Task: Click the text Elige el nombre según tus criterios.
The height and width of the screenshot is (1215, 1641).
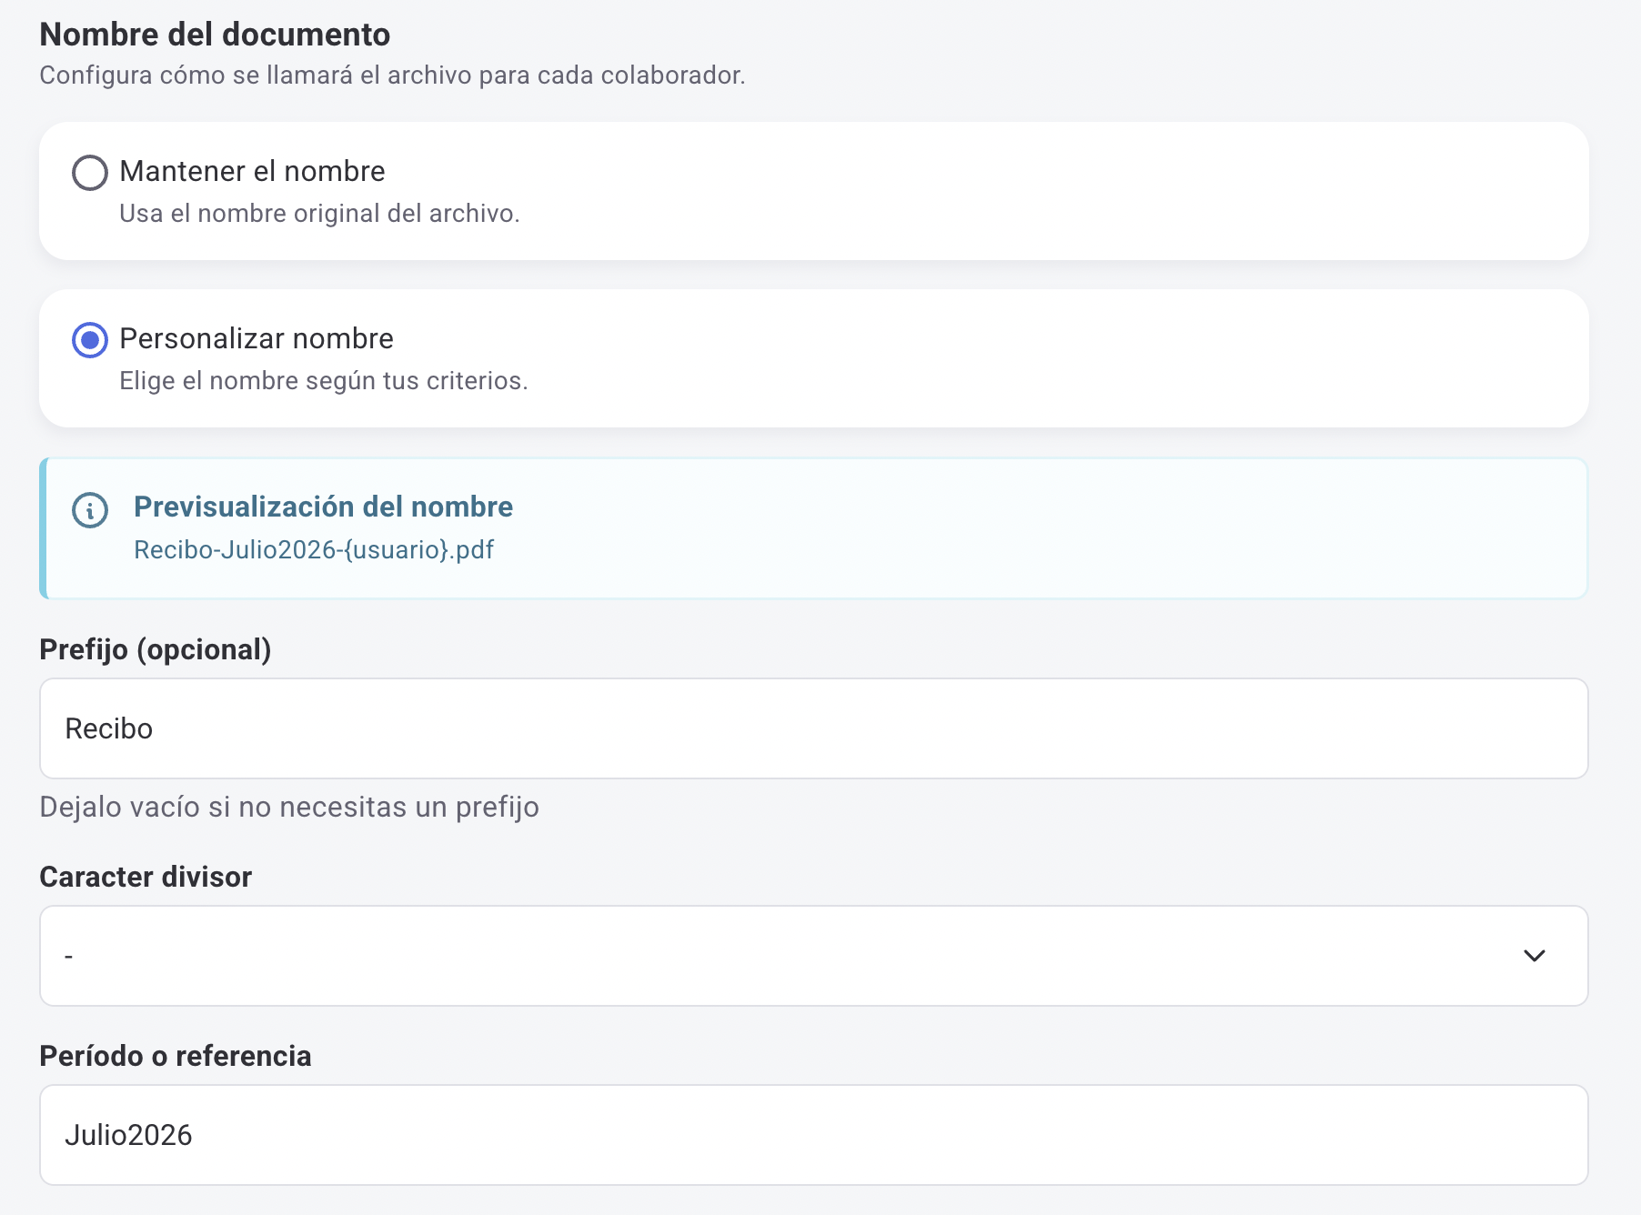Action: (324, 380)
